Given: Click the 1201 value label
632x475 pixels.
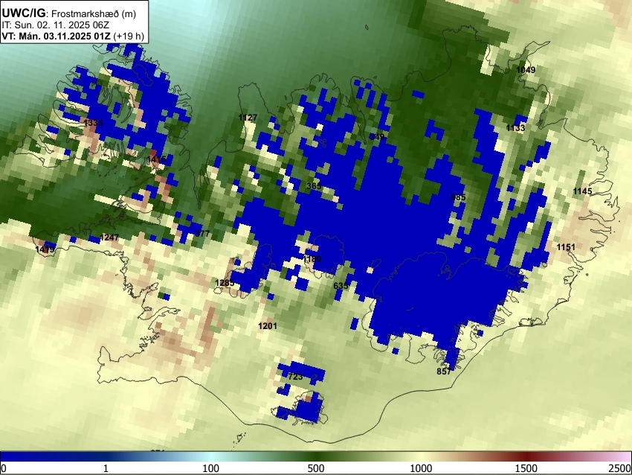Looking at the screenshot, I should point(268,325).
